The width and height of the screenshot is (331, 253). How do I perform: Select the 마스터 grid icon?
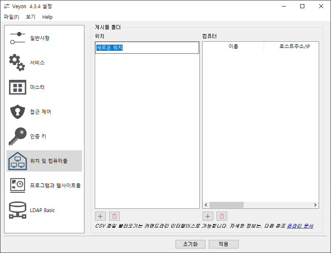(x=18, y=87)
